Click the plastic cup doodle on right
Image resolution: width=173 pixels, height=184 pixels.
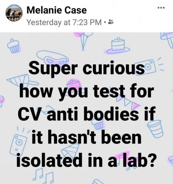(155, 129)
